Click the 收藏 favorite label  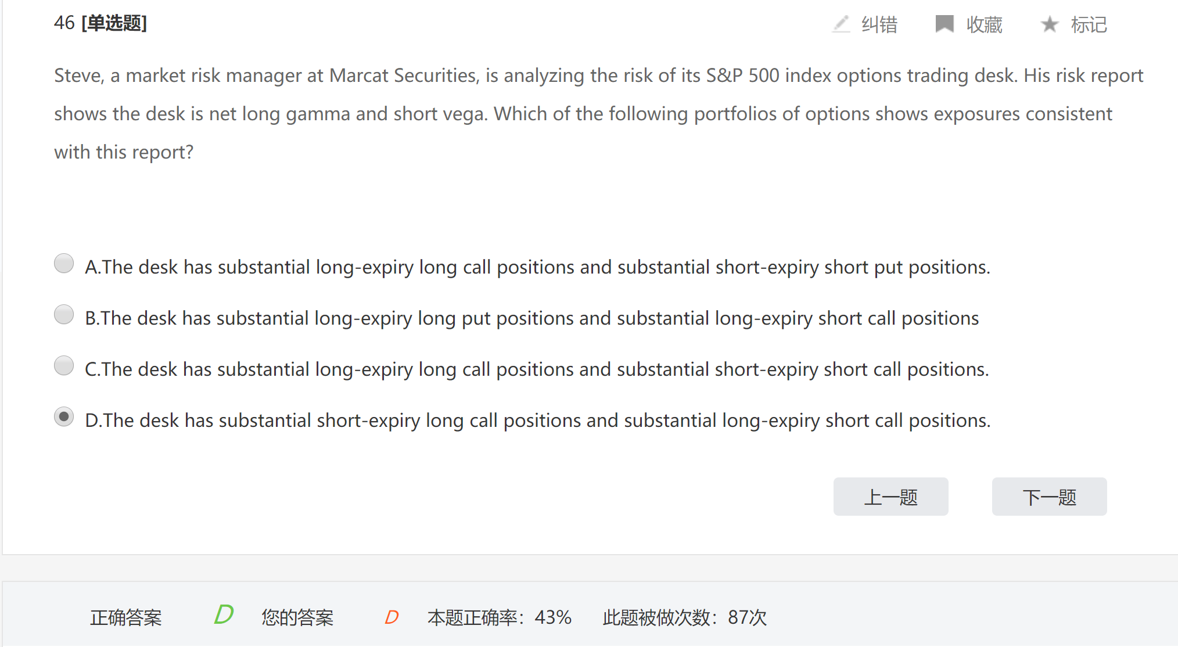click(x=985, y=25)
